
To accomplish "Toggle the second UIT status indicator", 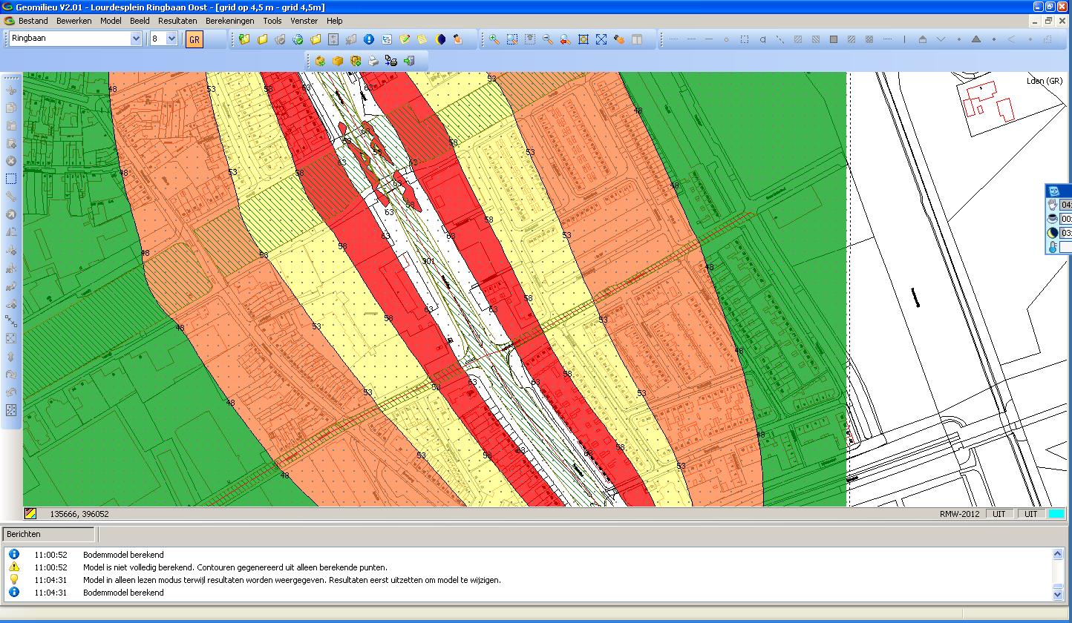I will click(x=1031, y=513).
